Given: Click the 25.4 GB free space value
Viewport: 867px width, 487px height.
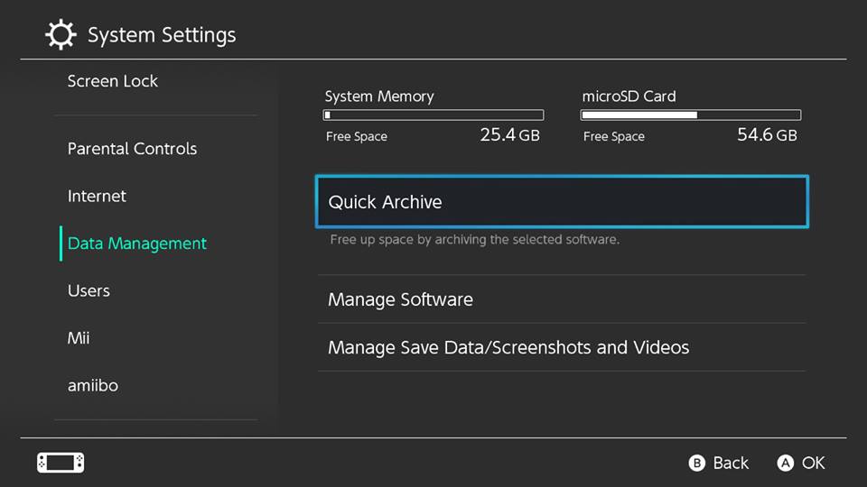Looking at the screenshot, I should coord(509,136).
